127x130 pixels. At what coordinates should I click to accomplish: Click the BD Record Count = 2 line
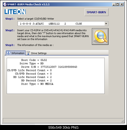point(36,80)
